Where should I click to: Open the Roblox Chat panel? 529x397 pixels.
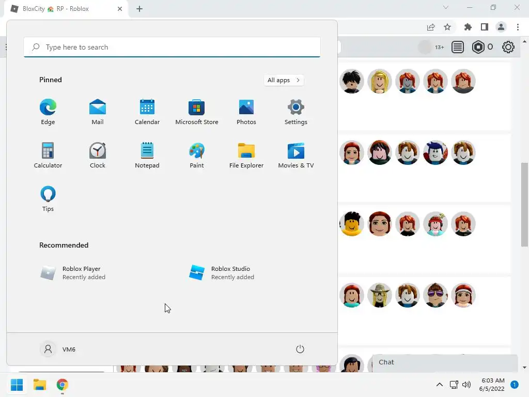(x=445, y=362)
